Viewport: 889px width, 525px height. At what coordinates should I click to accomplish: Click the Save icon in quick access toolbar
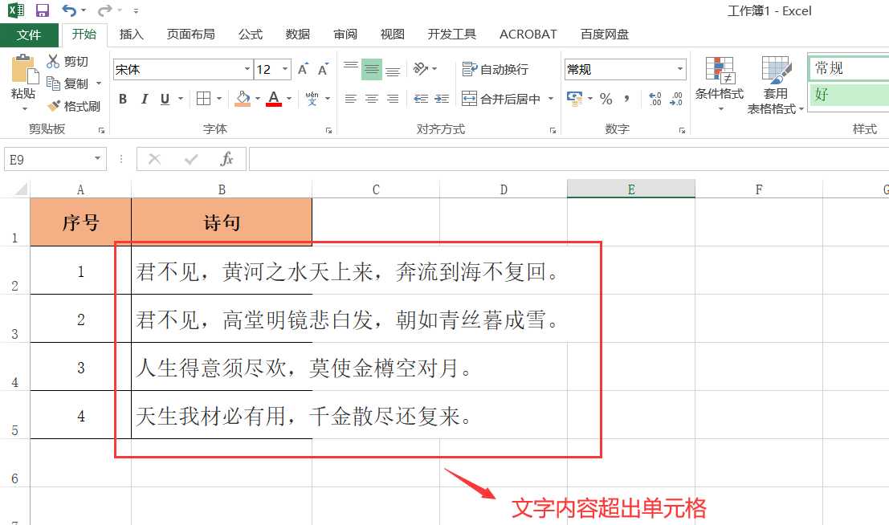(x=43, y=10)
